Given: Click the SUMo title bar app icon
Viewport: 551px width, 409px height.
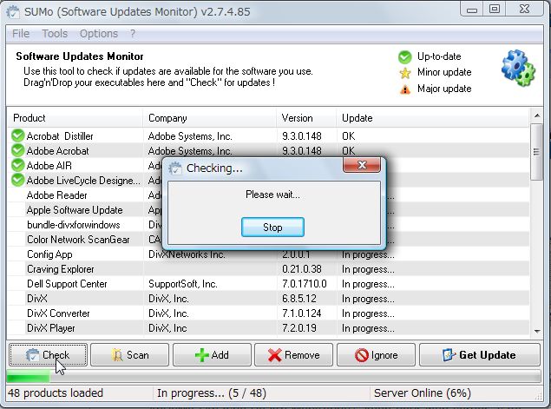Looking at the screenshot, I should tap(13, 11).
